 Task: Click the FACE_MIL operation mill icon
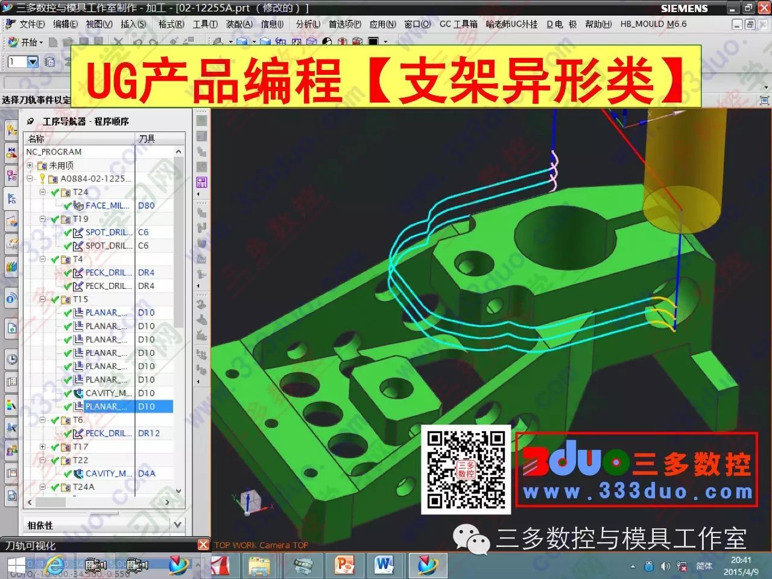click(78, 206)
